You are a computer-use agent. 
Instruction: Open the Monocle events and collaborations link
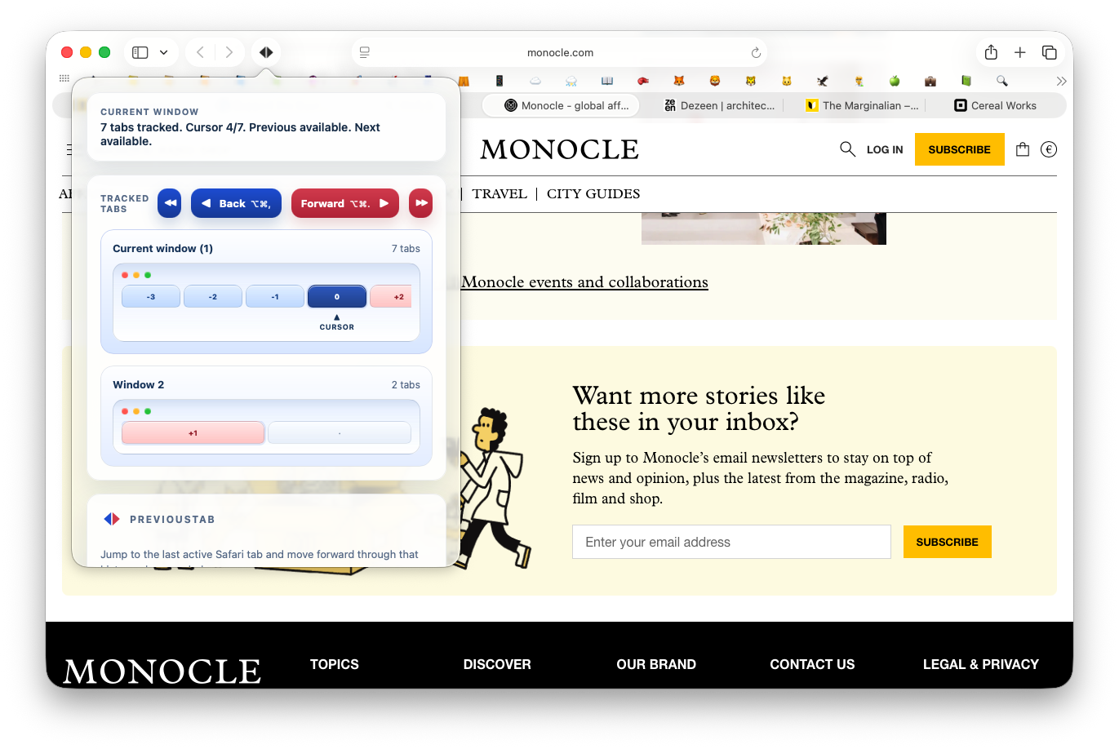(x=584, y=282)
